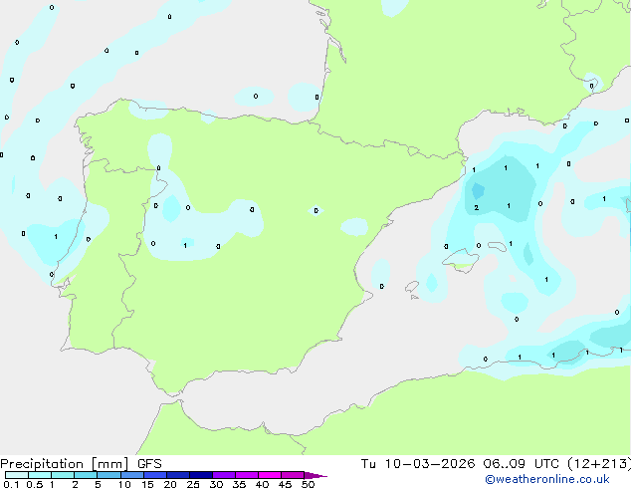Image resolution: width=631 pixels, height=488 pixels.
Task: Click the 'GFS' model label
Action: coord(149,464)
